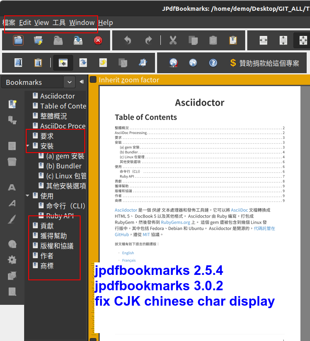
Task: Click the Add child bookmark sidebar icon
Action: [x=12, y=120]
